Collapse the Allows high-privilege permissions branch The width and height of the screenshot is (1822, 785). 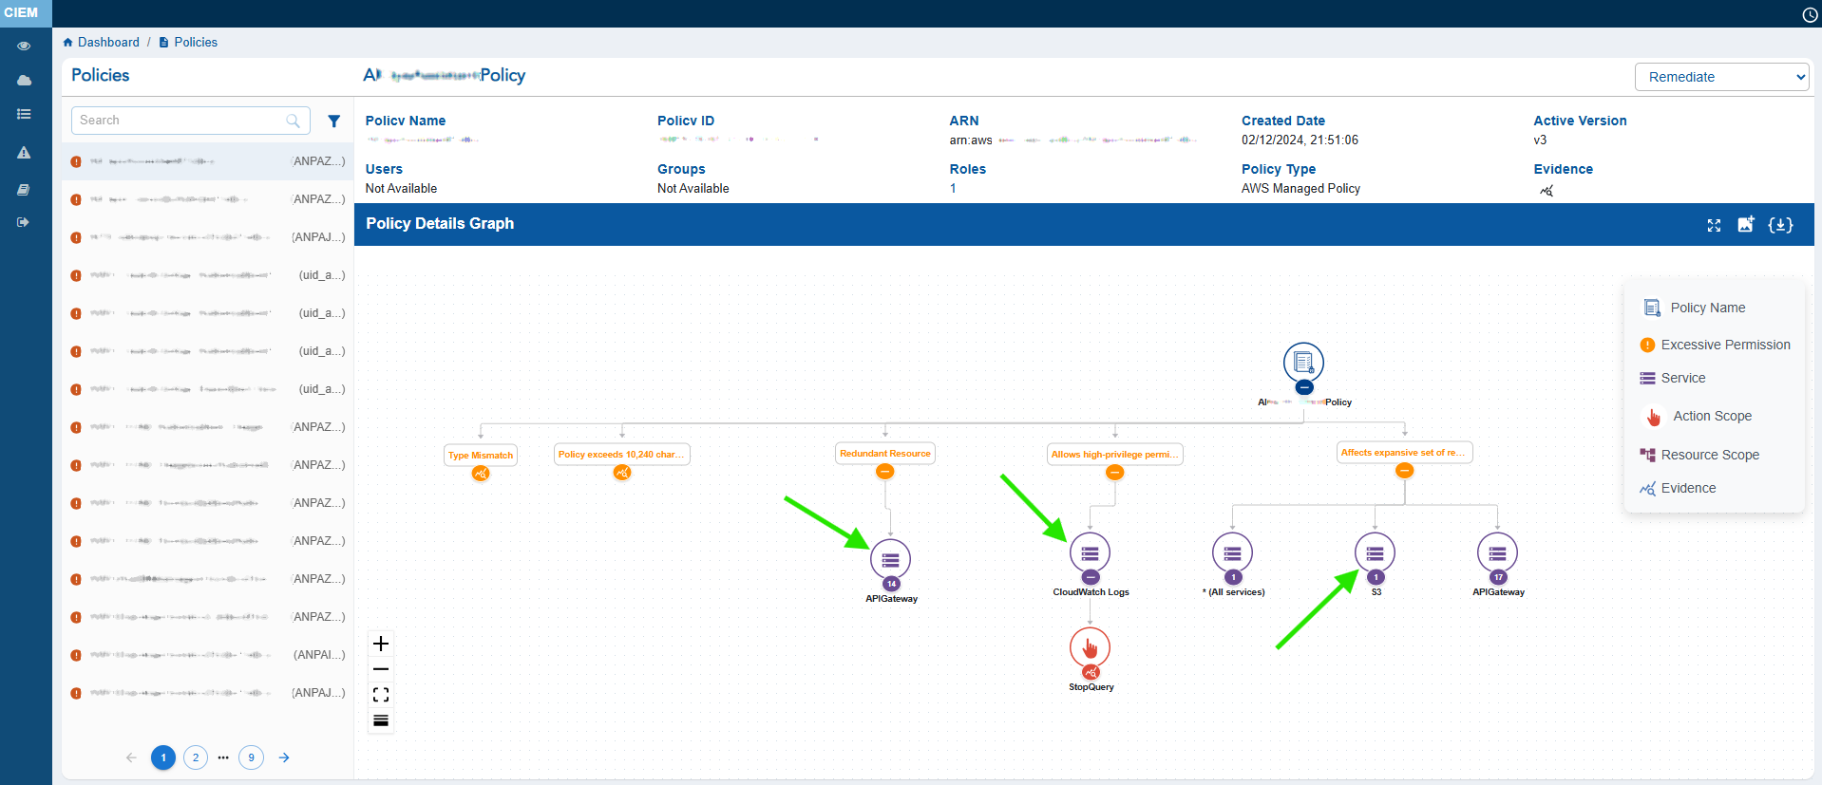point(1115,473)
